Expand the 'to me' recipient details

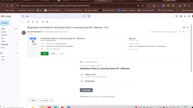coord(31,34)
